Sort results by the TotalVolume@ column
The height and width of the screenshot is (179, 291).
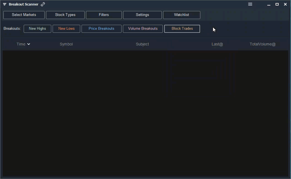[x=262, y=44]
